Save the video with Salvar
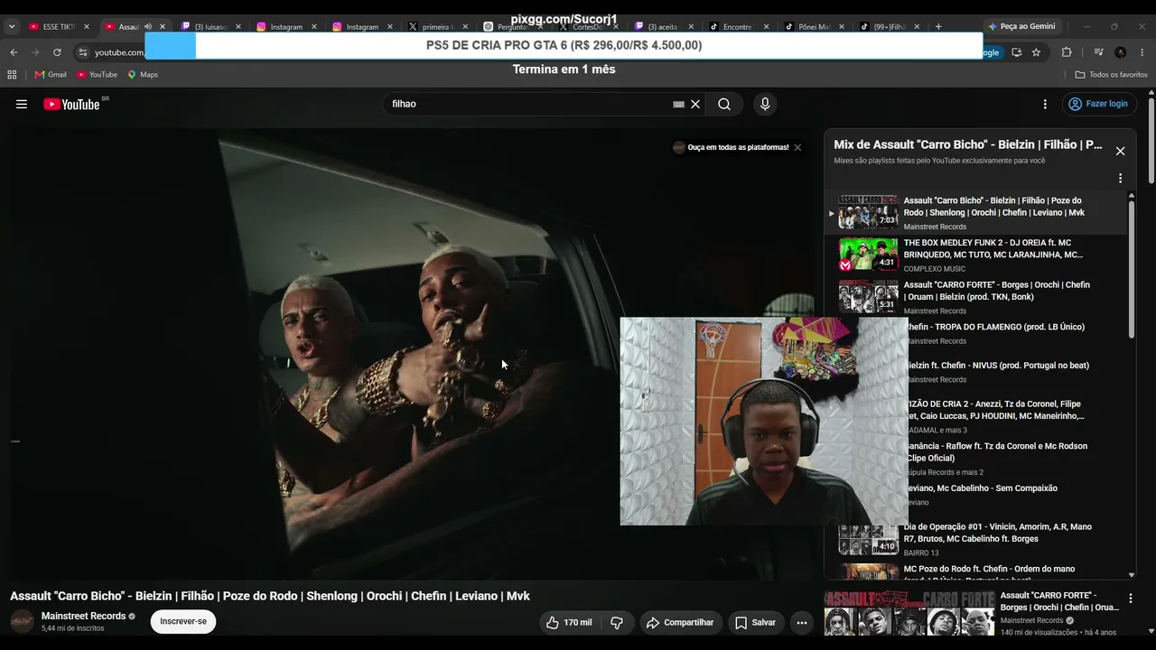This screenshot has width=1156, height=650. (x=755, y=622)
